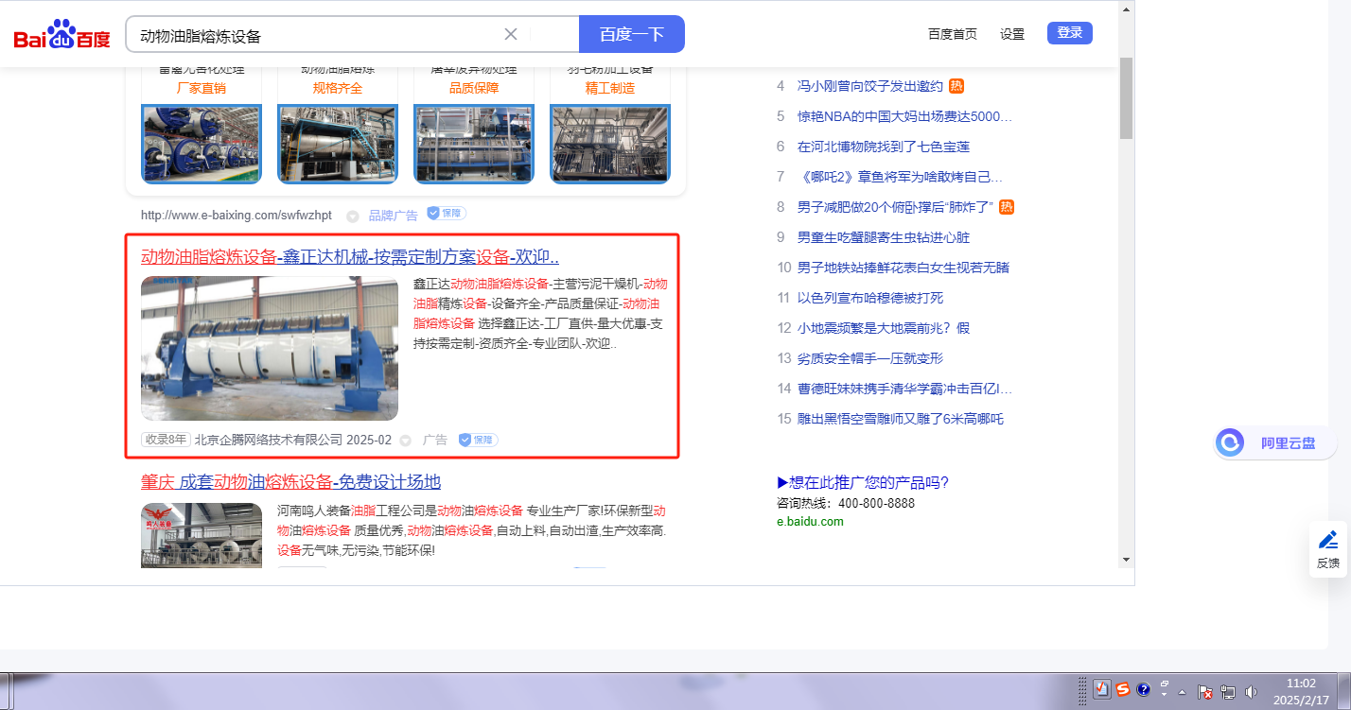The height and width of the screenshot is (710, 1351).
Task: Click the 反馈 pencil icon
Action: [x=1328, y=540]
